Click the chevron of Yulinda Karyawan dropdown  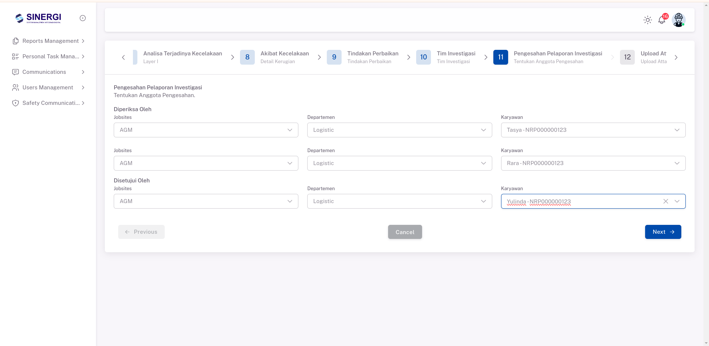tap(677, 201)
